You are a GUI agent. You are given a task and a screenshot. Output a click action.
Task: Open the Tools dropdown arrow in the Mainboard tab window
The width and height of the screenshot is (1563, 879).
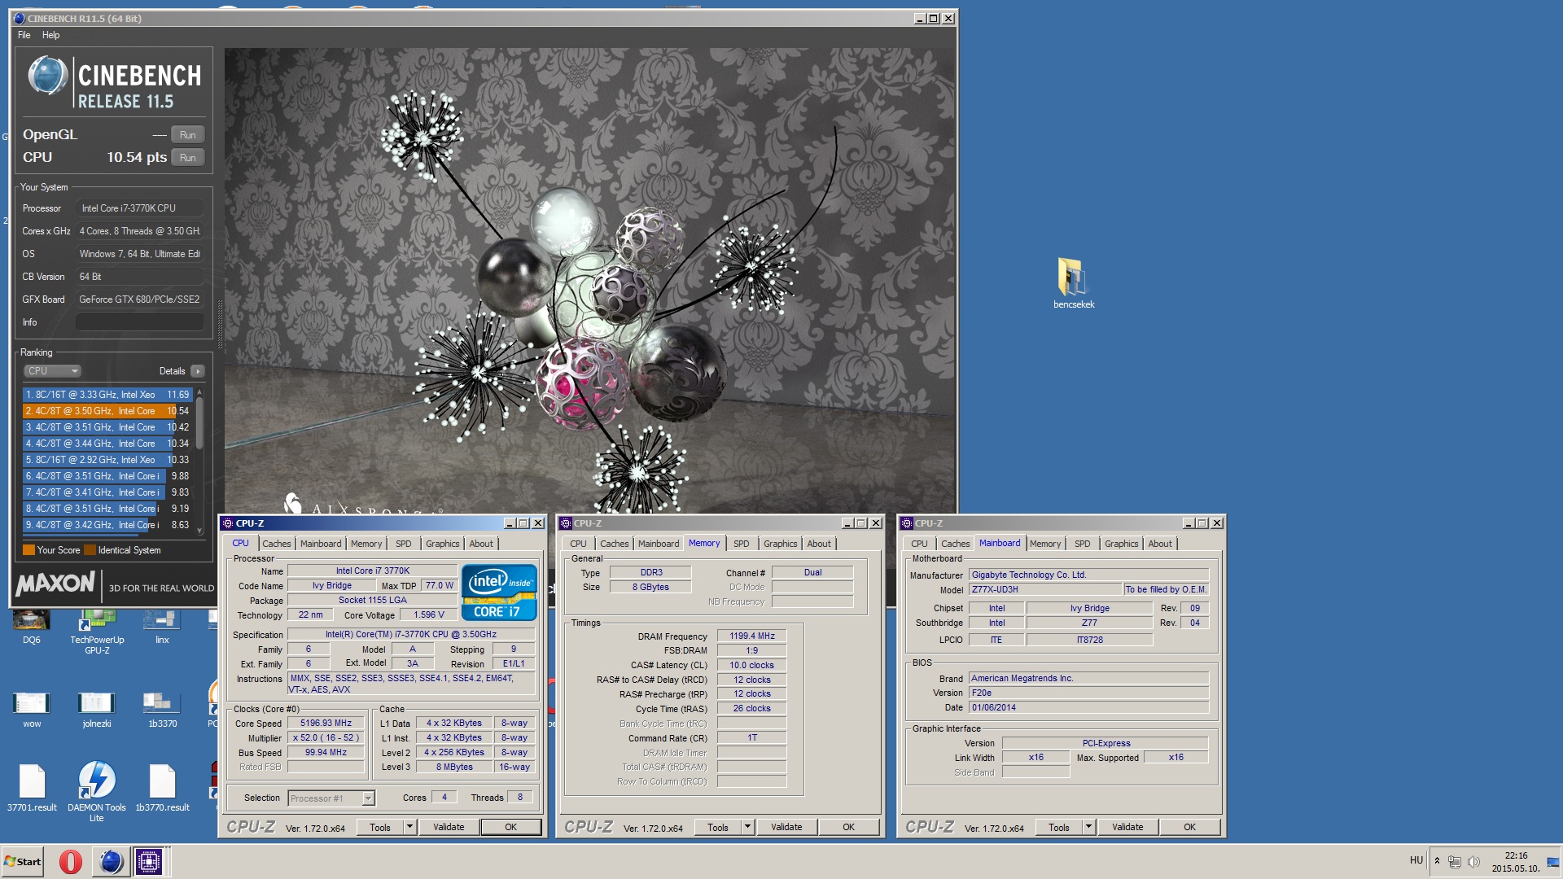(x=1088, y=827)
